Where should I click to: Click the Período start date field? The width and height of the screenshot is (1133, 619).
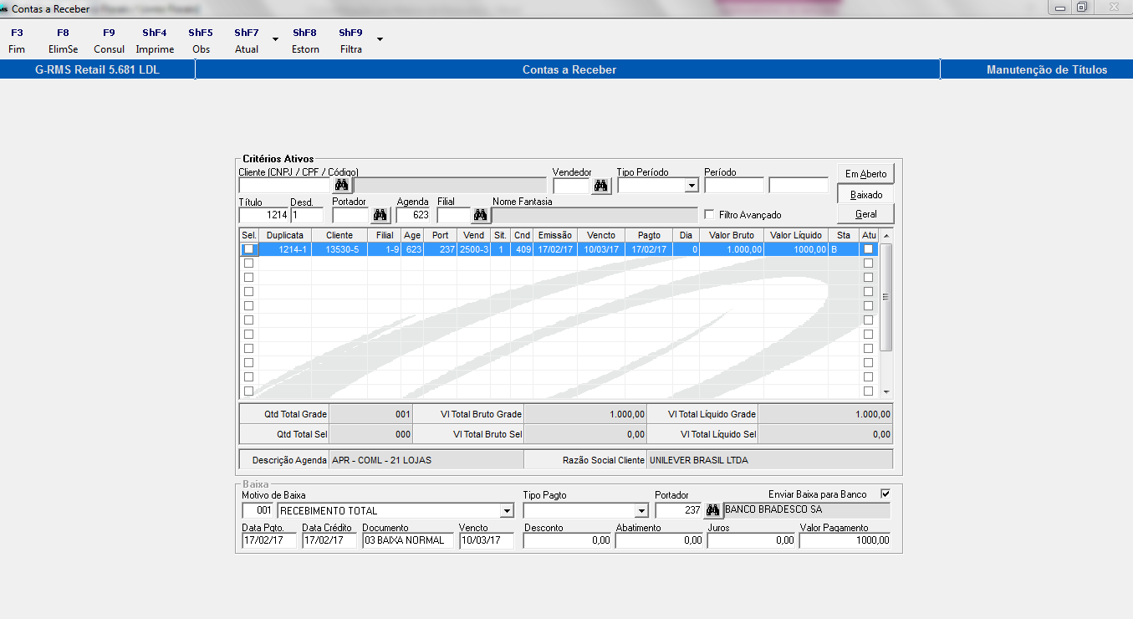click(734, 186)
